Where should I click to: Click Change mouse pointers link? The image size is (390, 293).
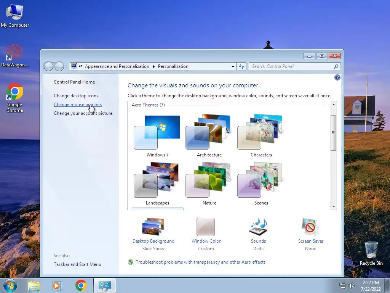tap(78, 105)
